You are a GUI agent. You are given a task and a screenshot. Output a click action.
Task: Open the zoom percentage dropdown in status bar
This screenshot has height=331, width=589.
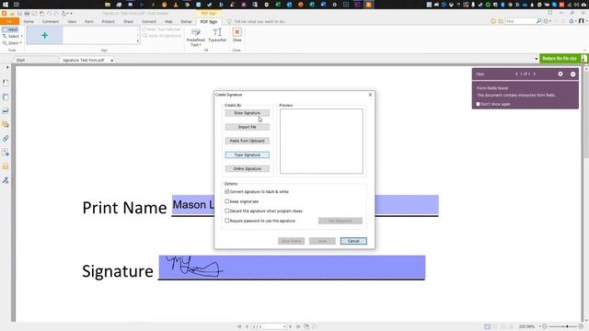[540, 326]
